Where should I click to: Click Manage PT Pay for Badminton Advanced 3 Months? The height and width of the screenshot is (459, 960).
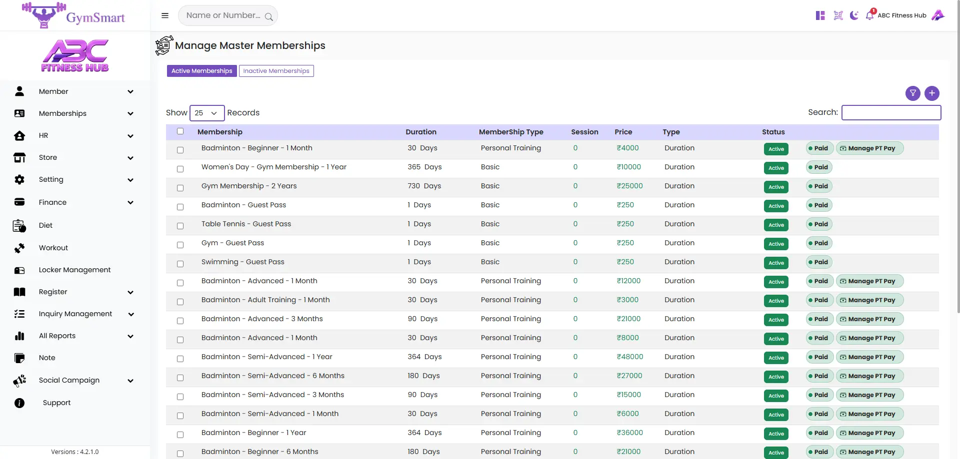[x=869, y=319]
